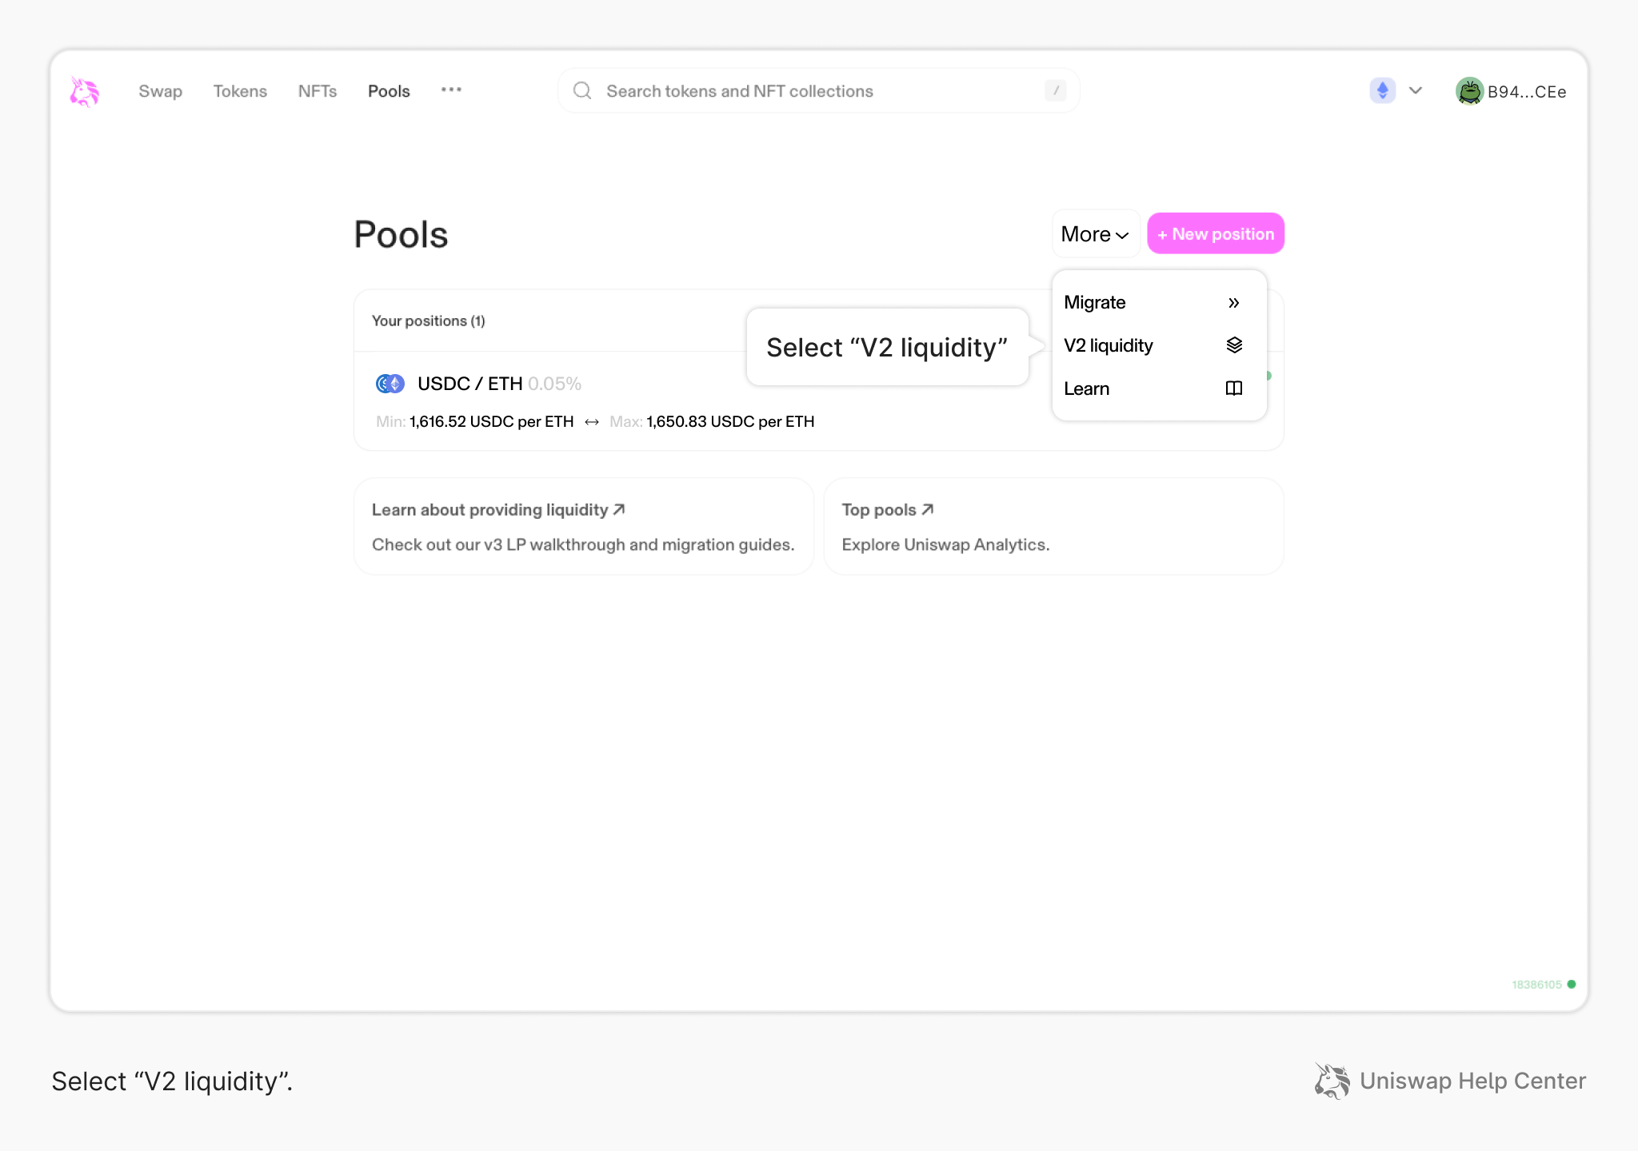Select V2 liquidity from the menu
1638x1151 pixels.
tap(1109, 345)
